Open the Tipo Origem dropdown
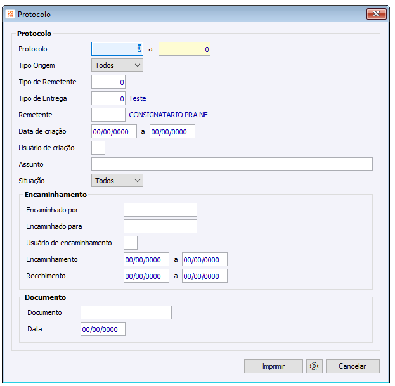395x386 pixels. (x=117, y=65)
